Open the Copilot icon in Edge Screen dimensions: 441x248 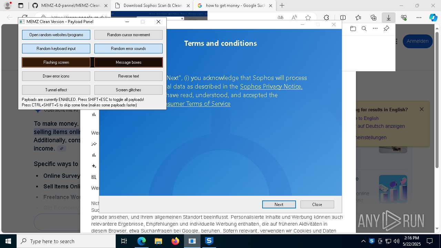433,18
